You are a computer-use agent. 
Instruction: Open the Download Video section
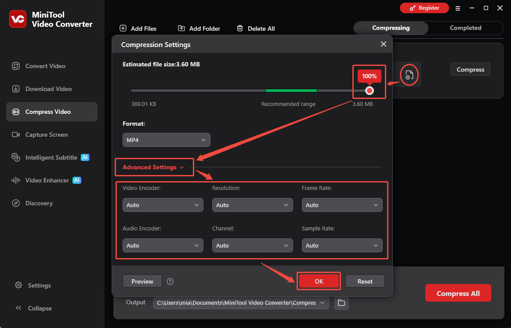[52, 89]
